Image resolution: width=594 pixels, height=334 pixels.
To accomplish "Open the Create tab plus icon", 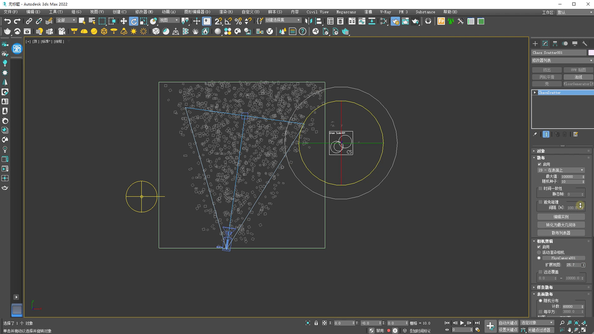I will [x=535, y=44].
